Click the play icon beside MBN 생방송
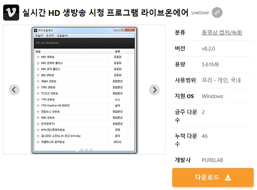Image resolution: width=257 pixels, height=190 pixels. (38, 118)
